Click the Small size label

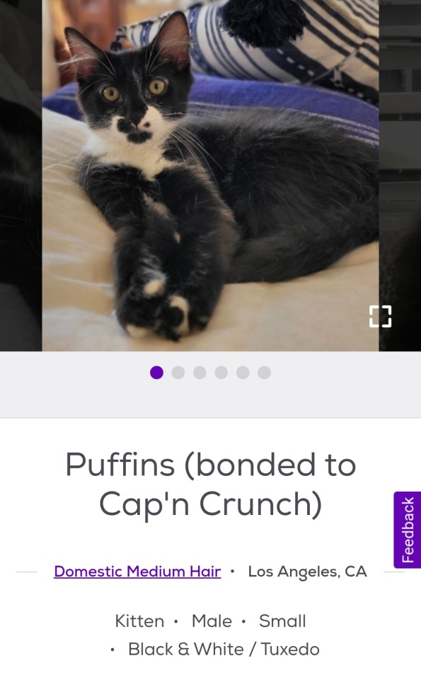pyautogui.click(x=282, y=621)
